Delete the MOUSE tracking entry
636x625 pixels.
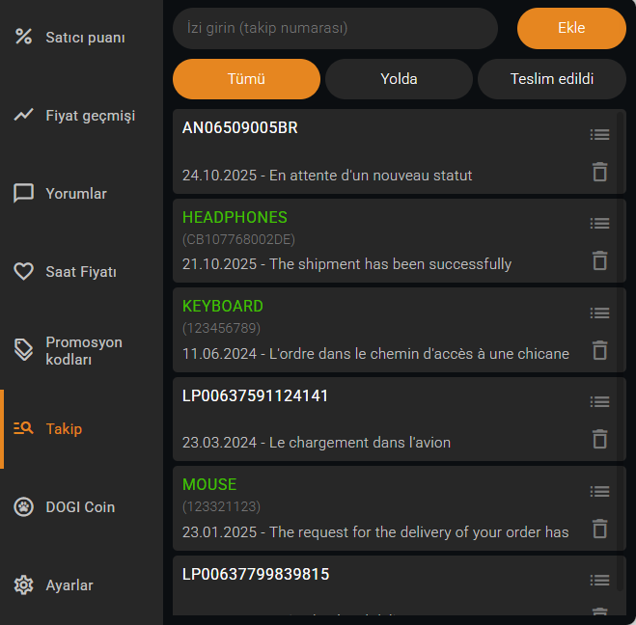(x=600, y=529)
